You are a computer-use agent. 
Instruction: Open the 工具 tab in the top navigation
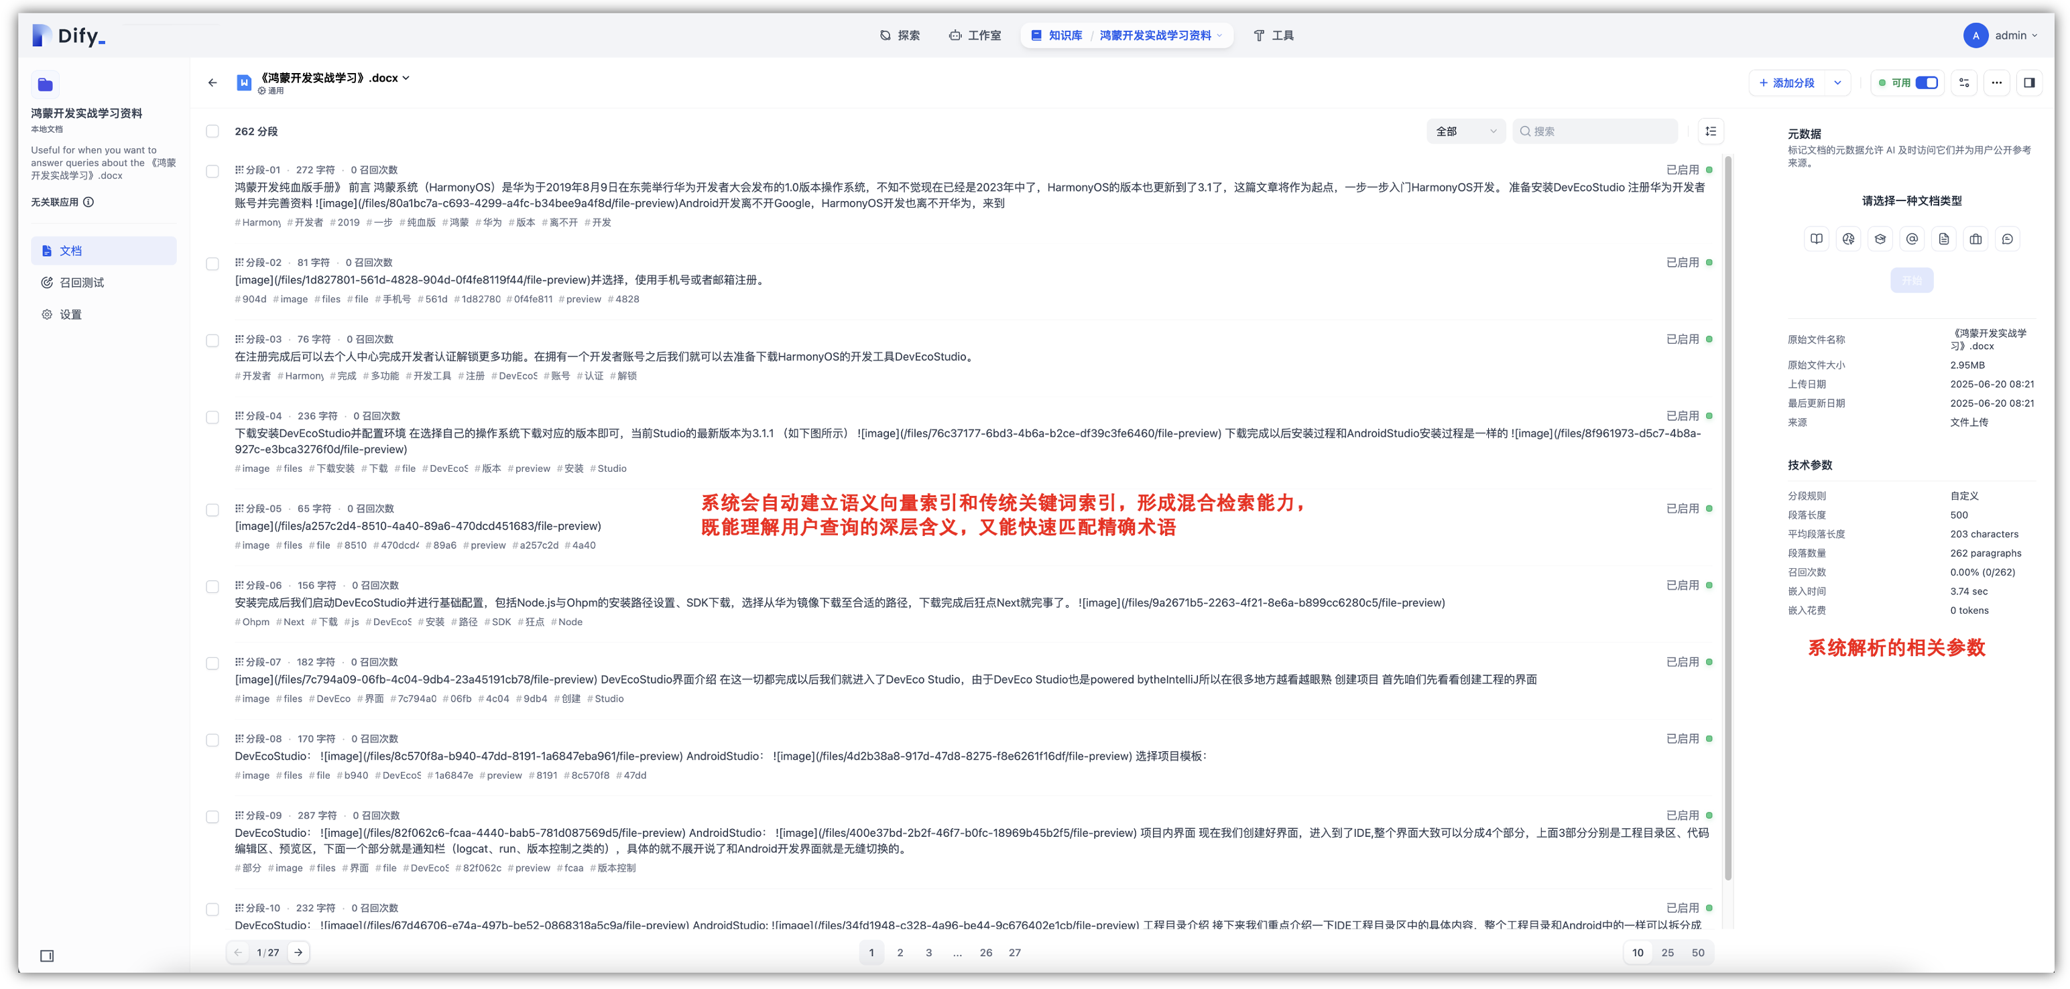(1274, 36)
